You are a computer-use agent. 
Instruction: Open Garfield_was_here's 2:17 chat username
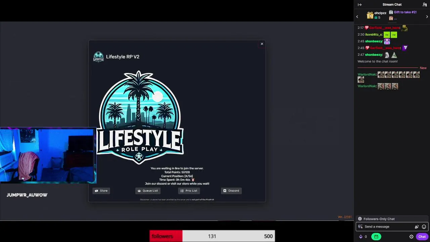pos(384,28)
